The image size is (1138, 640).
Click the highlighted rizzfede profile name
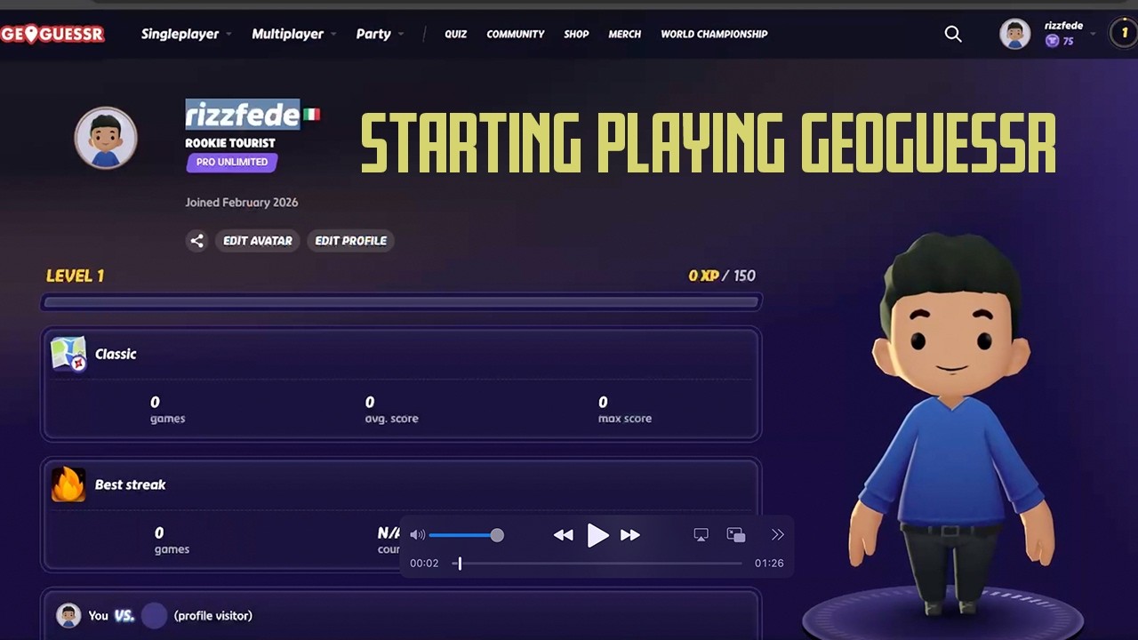pyautogui.click(x=243, y=115)
